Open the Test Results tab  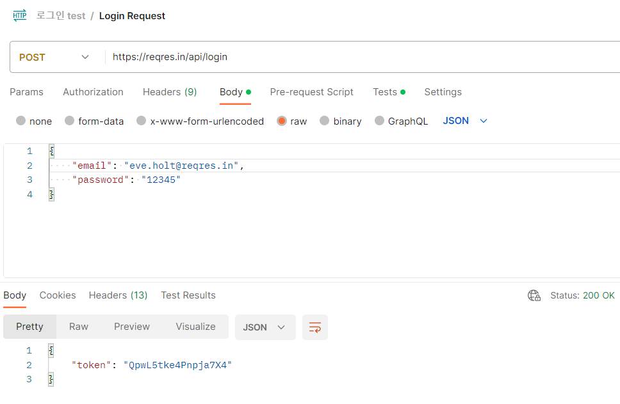tap(188, 295)
